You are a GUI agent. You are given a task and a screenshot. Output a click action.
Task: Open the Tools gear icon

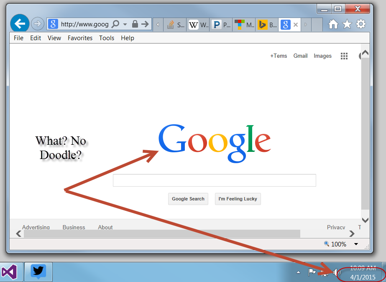[x=361, y=24]
